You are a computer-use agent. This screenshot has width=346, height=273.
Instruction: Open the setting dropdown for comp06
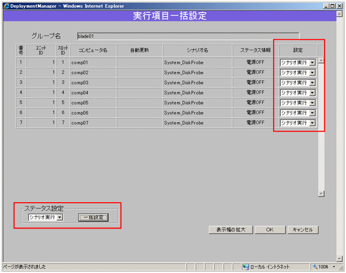[x=298, y=113]
